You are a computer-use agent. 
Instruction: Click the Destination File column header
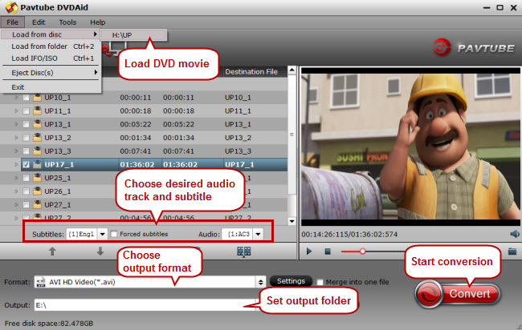(251, 72)
